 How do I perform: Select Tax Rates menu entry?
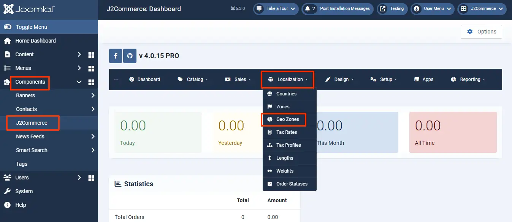(290, 132)
